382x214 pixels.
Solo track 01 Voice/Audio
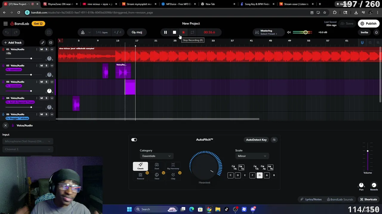[x=46, y=49]
